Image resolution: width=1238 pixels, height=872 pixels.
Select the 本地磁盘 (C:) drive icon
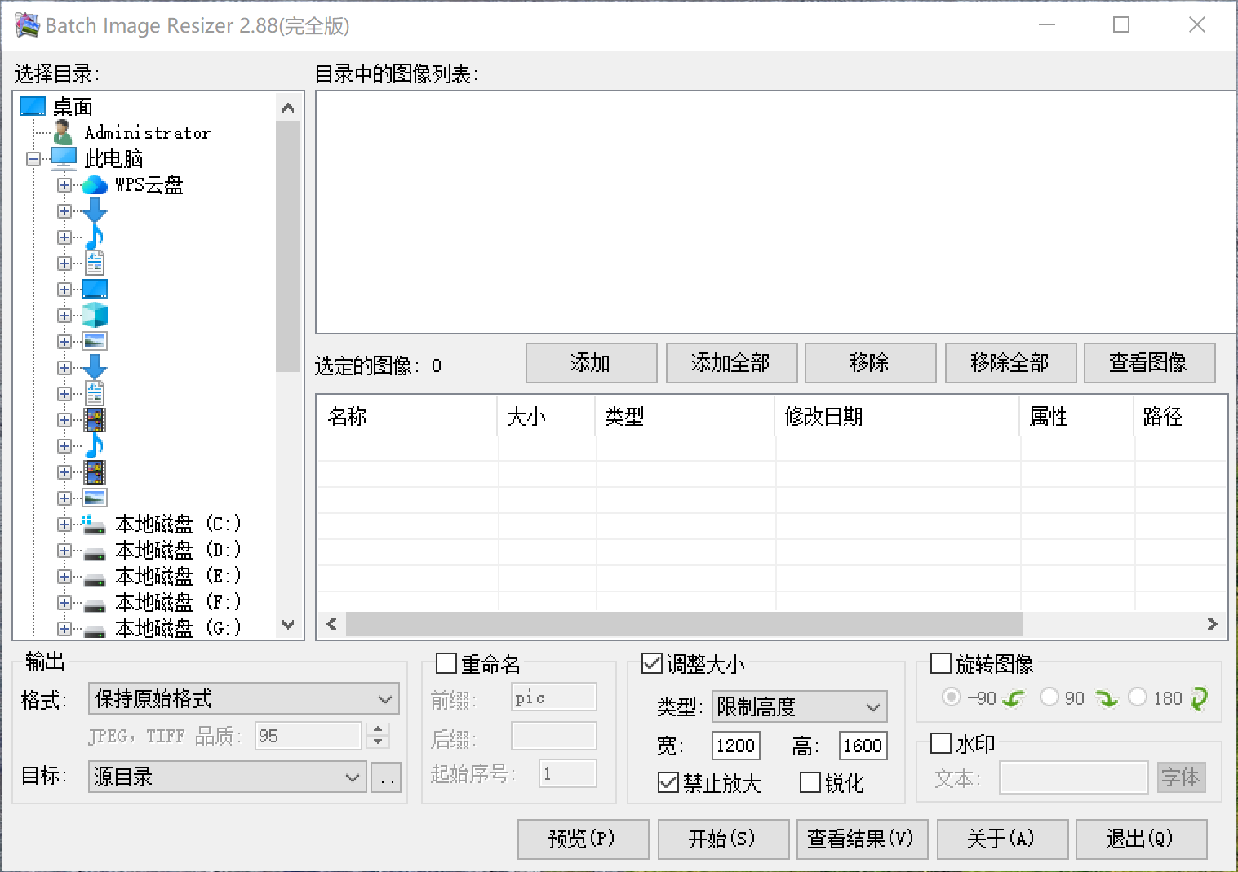pos(95,525)
